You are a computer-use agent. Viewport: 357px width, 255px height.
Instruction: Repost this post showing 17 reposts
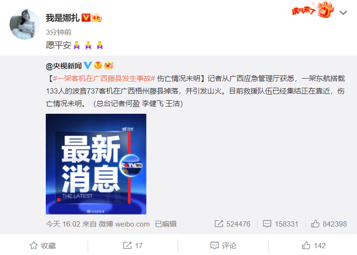[x=133, y=245]
